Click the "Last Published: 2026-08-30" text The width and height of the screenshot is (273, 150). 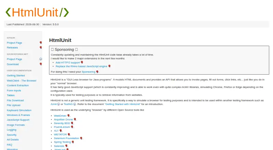(23, 24)
